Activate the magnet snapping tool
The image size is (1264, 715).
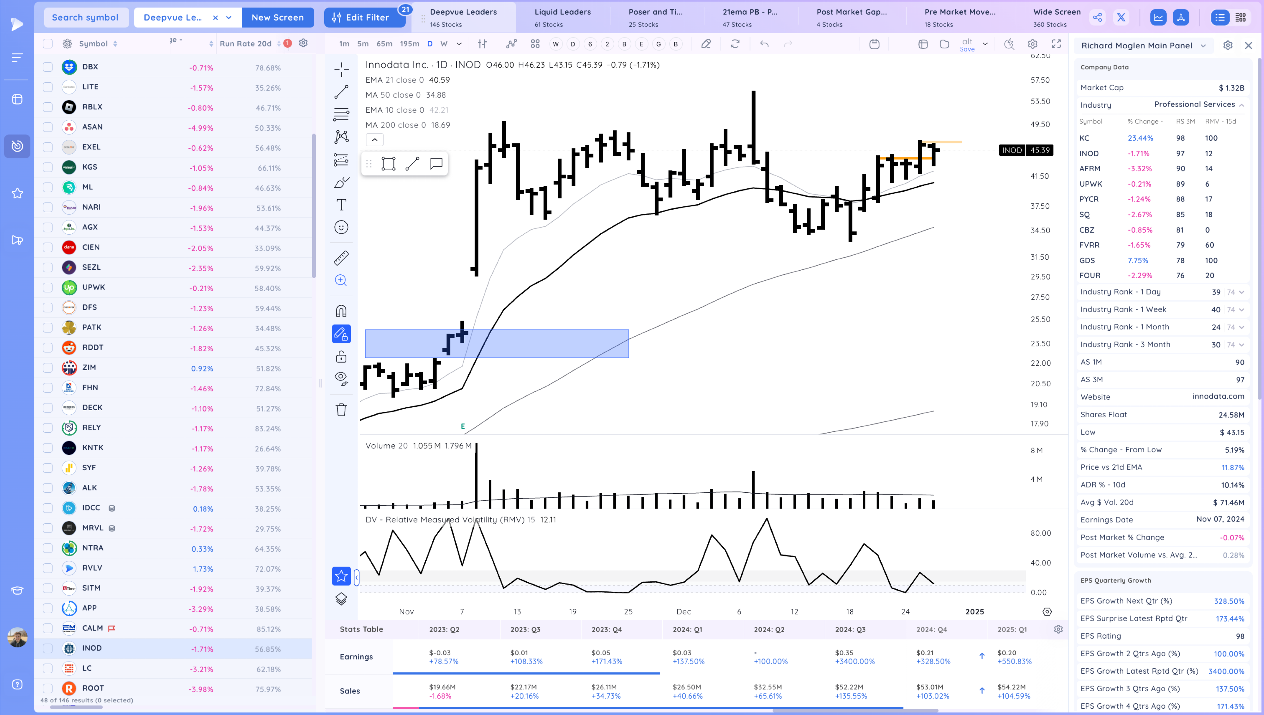tap(341, 311)
